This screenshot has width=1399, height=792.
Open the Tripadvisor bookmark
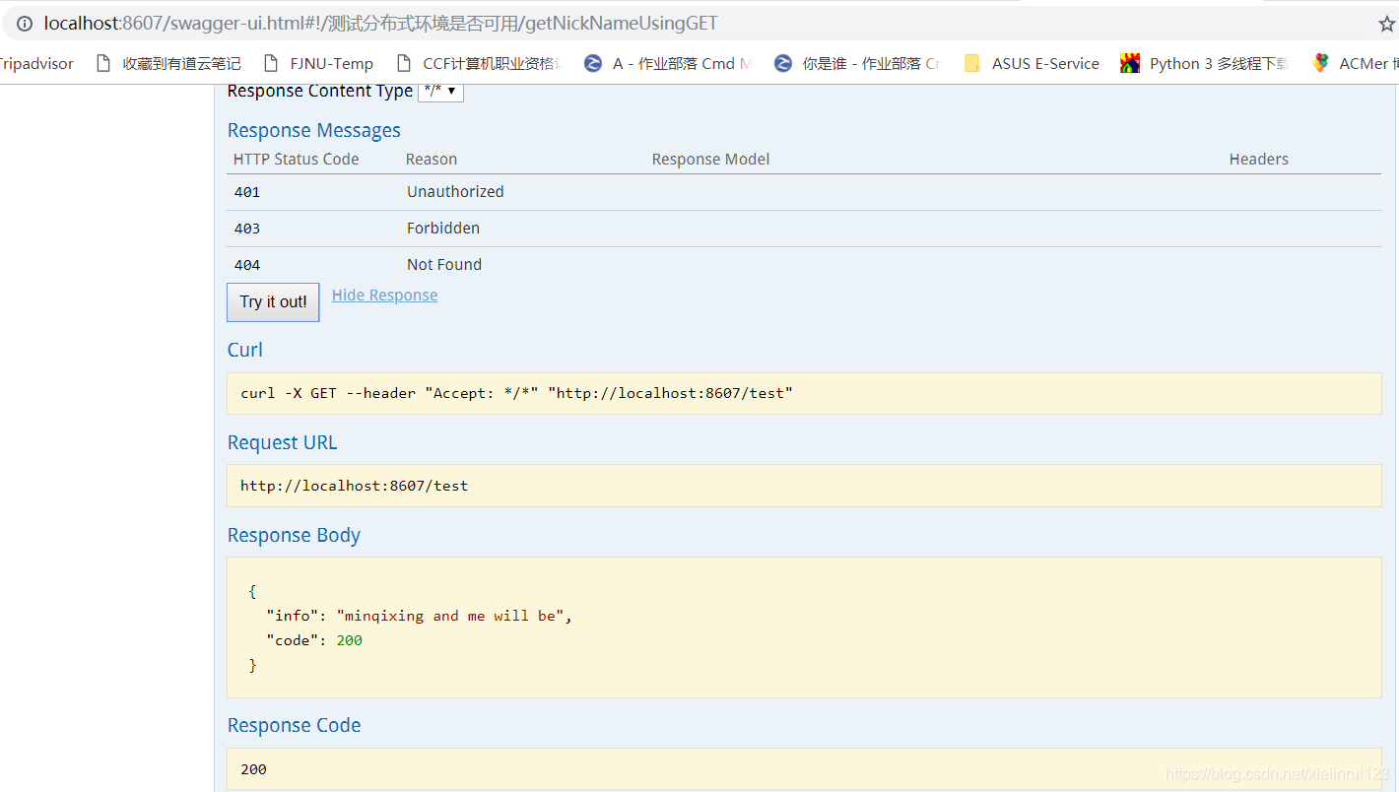pos(36,63)
